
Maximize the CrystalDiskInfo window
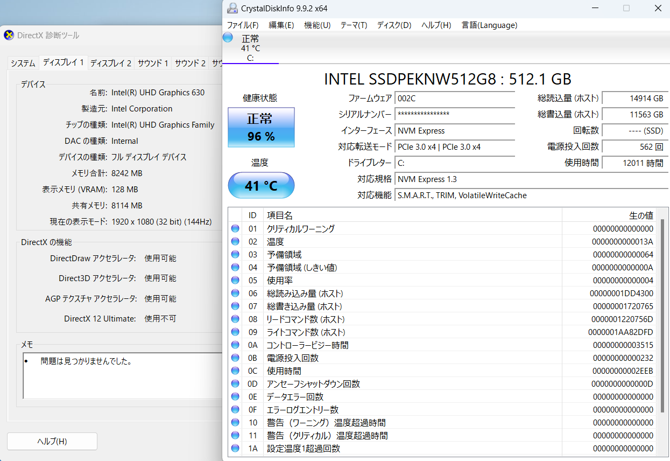click(x=626, y=8)
